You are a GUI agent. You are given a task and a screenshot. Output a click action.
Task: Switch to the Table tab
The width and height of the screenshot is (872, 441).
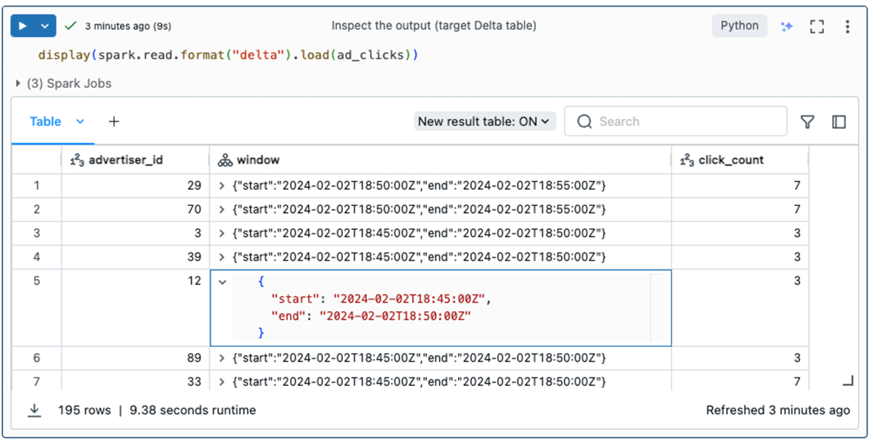(45, 122)
